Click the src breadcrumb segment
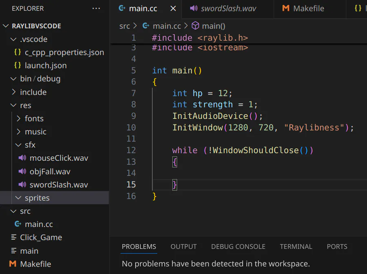The height and width of the screenshot is (274, 367). point(124,26)
